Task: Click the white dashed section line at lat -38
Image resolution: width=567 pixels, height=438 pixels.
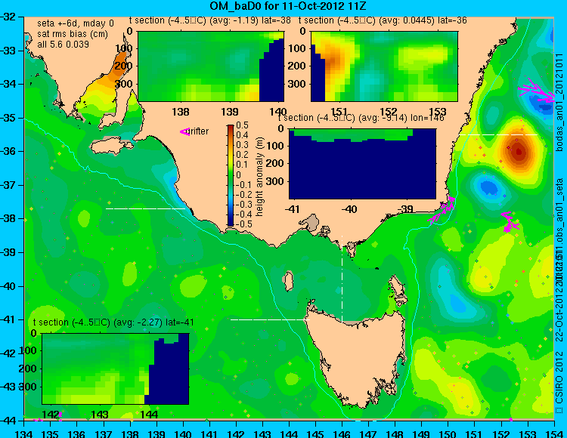Action: (x=145, y=208)
